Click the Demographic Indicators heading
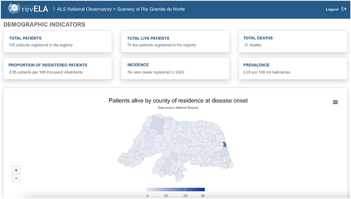Image resolution: width=351 pixels, height=199 pixels. (45, 25)
